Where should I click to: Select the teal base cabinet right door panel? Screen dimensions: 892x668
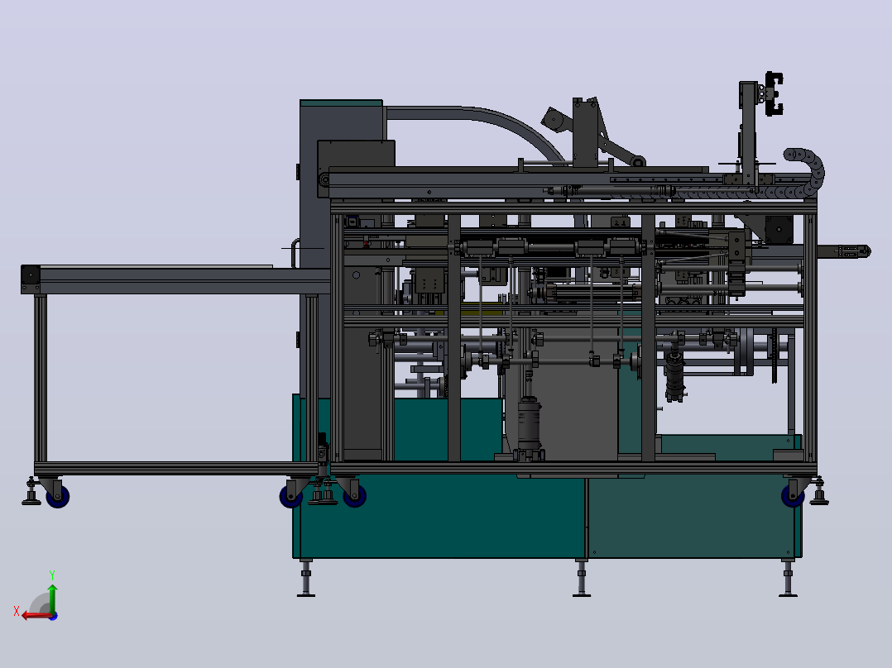[691, 514]
